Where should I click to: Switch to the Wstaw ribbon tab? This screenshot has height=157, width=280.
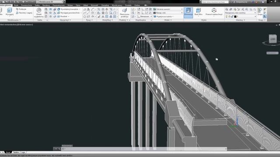tap(70, 5)
